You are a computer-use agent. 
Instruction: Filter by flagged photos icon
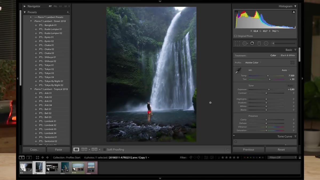[x=191, y=158]
